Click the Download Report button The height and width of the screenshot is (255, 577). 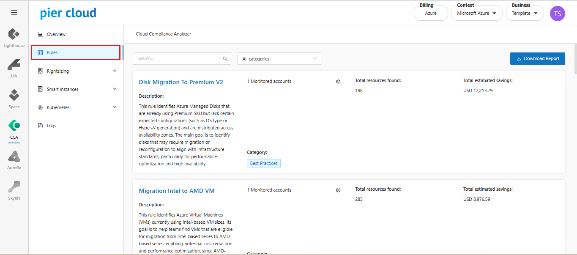[537, 59]
